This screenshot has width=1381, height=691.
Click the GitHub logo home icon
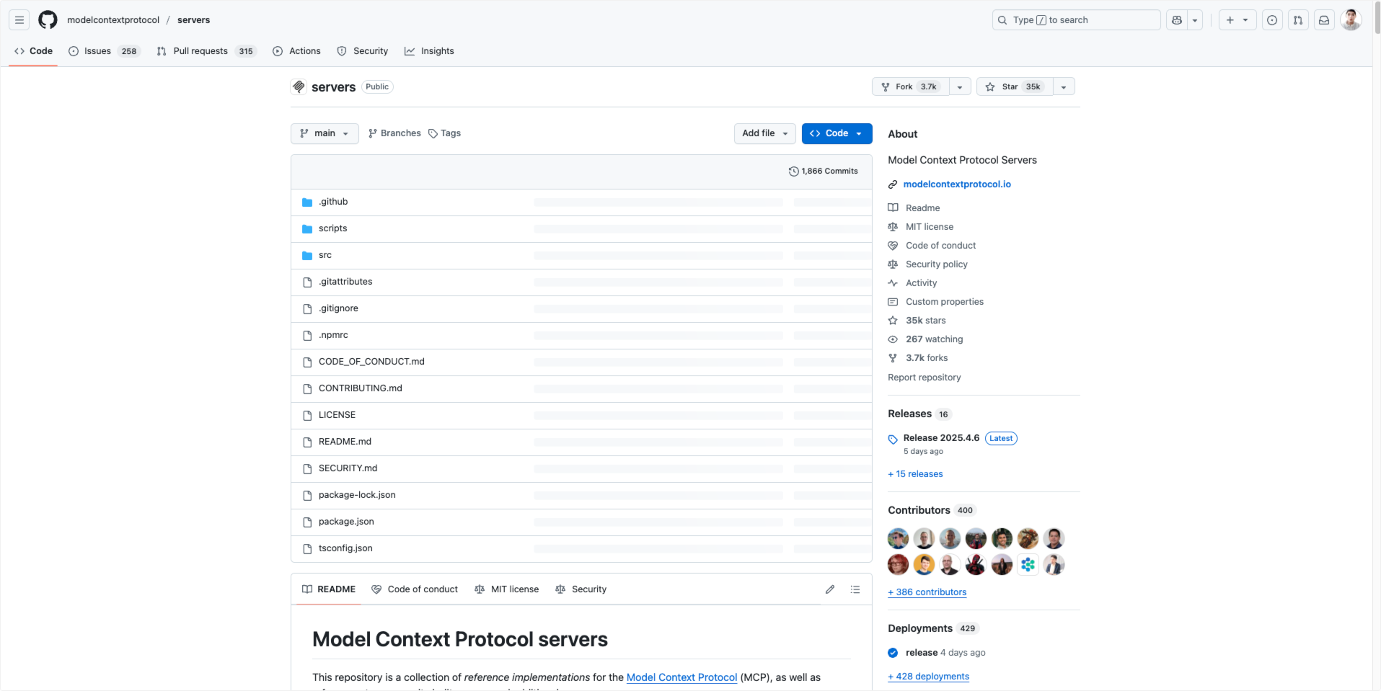[48, 20]
